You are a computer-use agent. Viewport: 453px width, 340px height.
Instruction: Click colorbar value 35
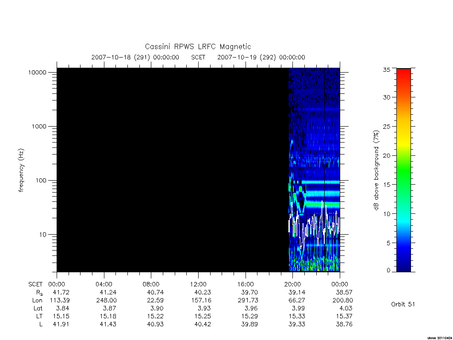point(387,70)
